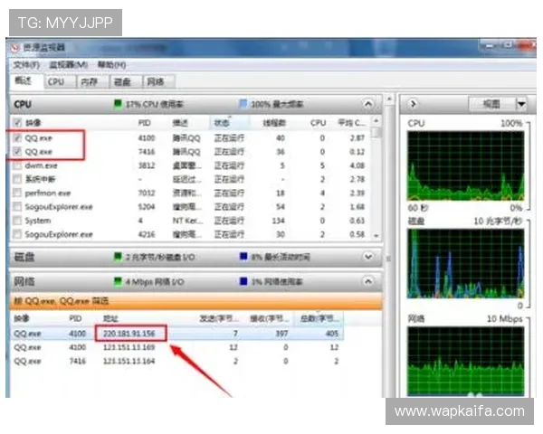
Task: Select the System process name
Action: (38, 221)
